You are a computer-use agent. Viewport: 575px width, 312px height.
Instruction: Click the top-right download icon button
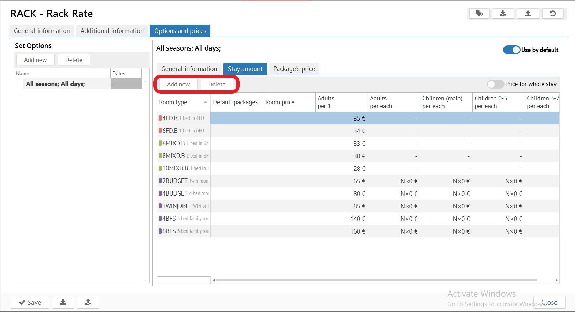tap(503, 14)
